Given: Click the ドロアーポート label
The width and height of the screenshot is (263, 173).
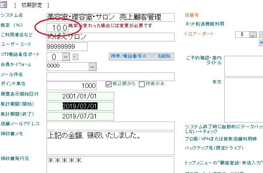Looking at the screenshot, I should click(199, 34).
